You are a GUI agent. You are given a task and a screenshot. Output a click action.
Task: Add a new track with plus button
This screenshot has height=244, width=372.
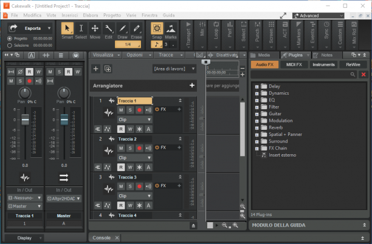(95, 69)
